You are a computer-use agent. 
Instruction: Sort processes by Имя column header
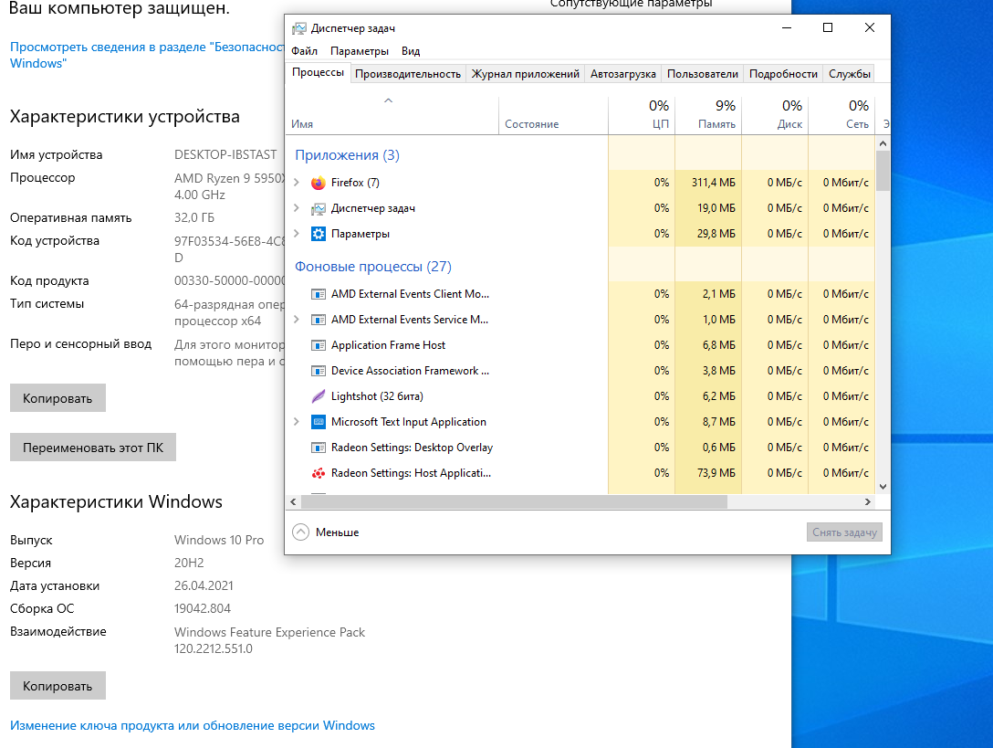(x=392, y=115)
